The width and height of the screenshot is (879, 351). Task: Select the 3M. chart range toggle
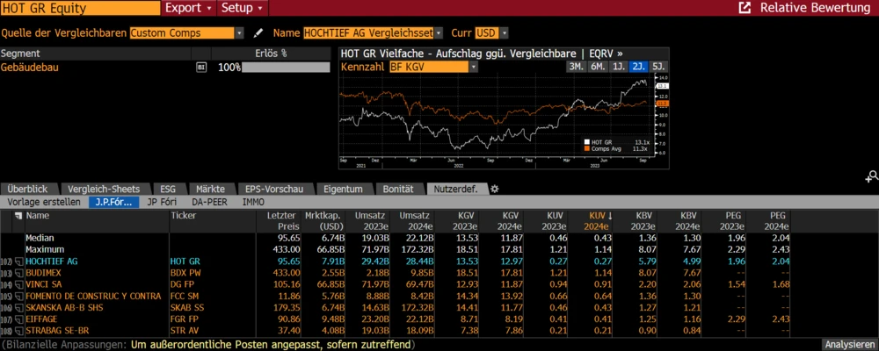point(577,67)
